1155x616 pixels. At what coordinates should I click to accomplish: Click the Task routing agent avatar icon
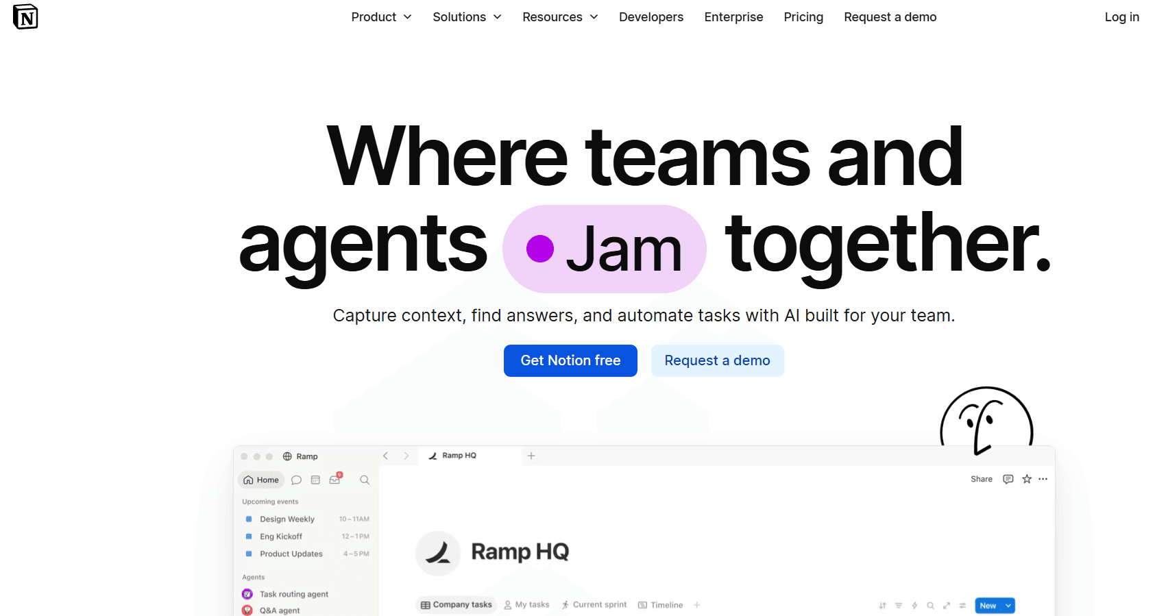point(247,594)
